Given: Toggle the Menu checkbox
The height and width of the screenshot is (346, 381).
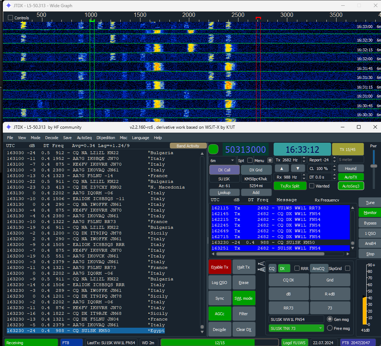Looking at the screenshot, I should coord(270,160).
